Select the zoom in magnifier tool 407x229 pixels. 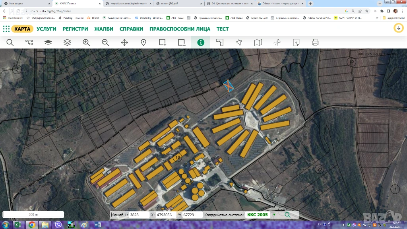(x=86, y=42)
